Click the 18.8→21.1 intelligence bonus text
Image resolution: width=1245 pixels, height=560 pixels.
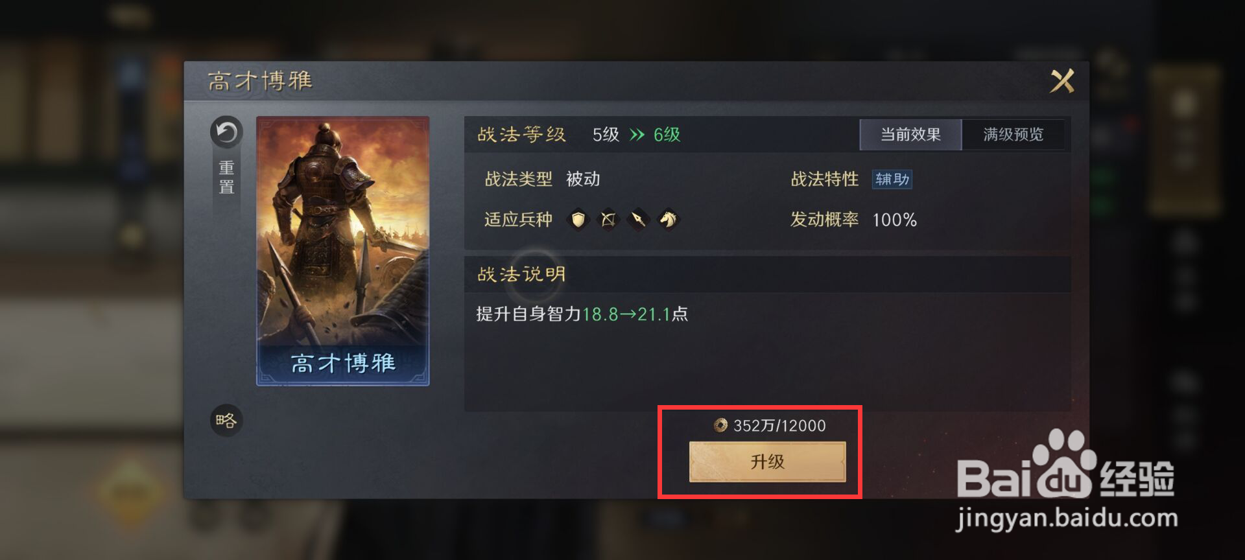coord(626,314)
